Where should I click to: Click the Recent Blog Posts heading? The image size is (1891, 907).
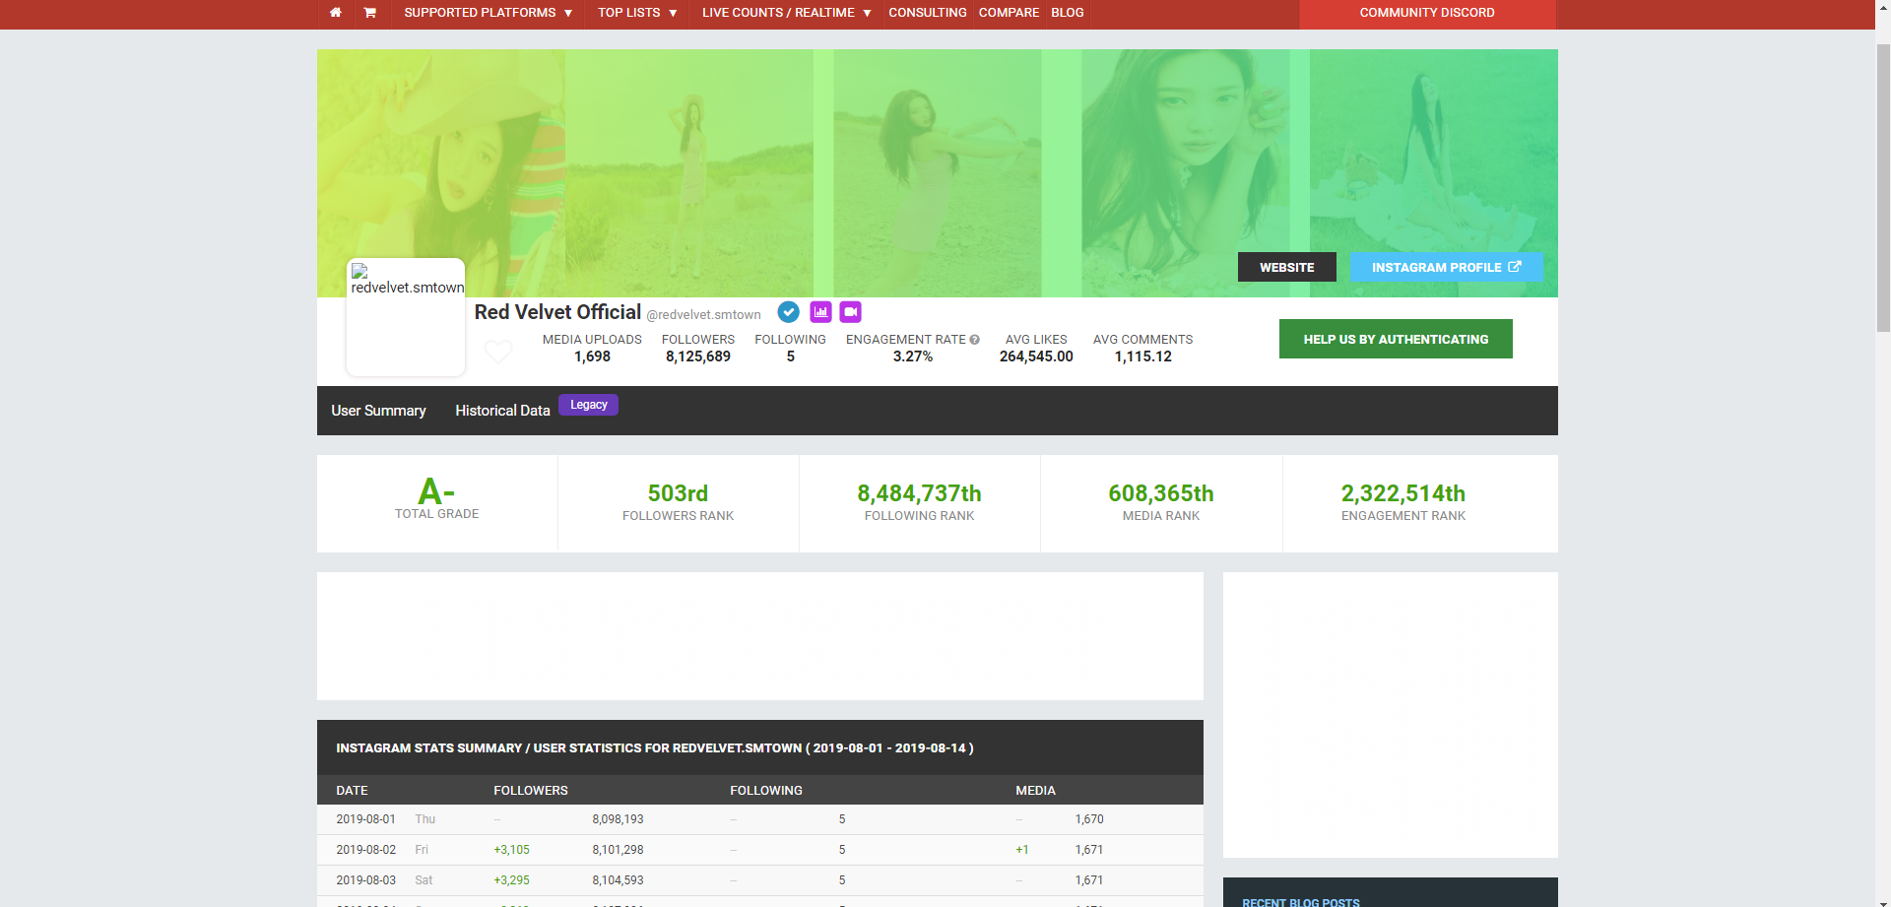coord(1301,902)
